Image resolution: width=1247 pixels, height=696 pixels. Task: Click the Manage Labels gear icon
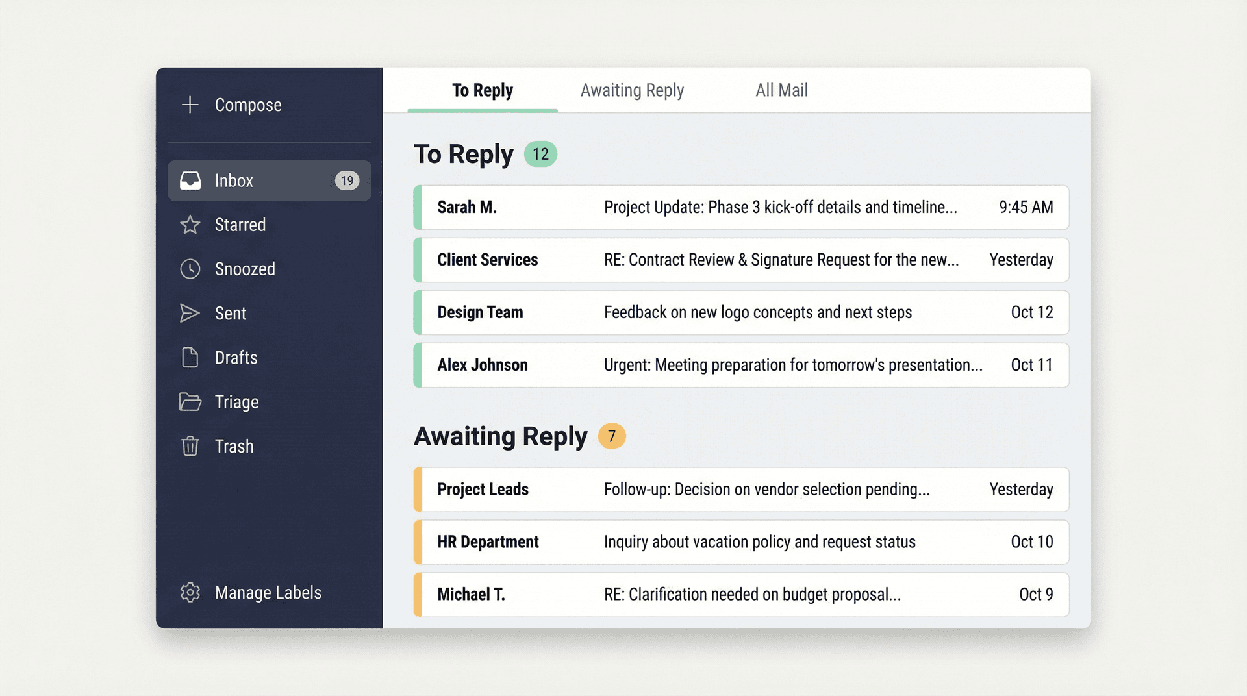click(x=190, y=592)
